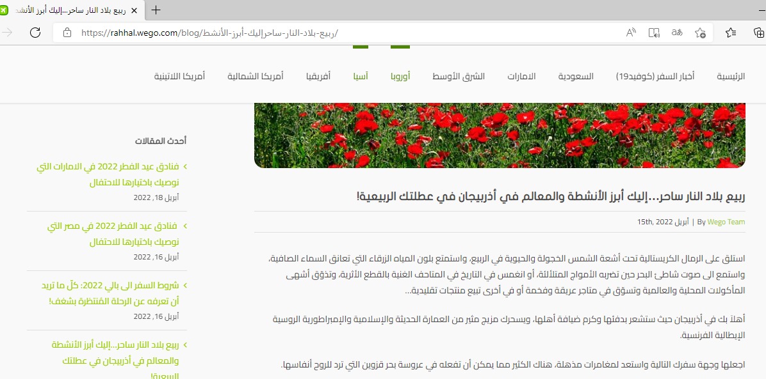The width and height of the screenshot is (766, 379).
Task: Select أوروبا in the navigation menu
Action: 400,76
